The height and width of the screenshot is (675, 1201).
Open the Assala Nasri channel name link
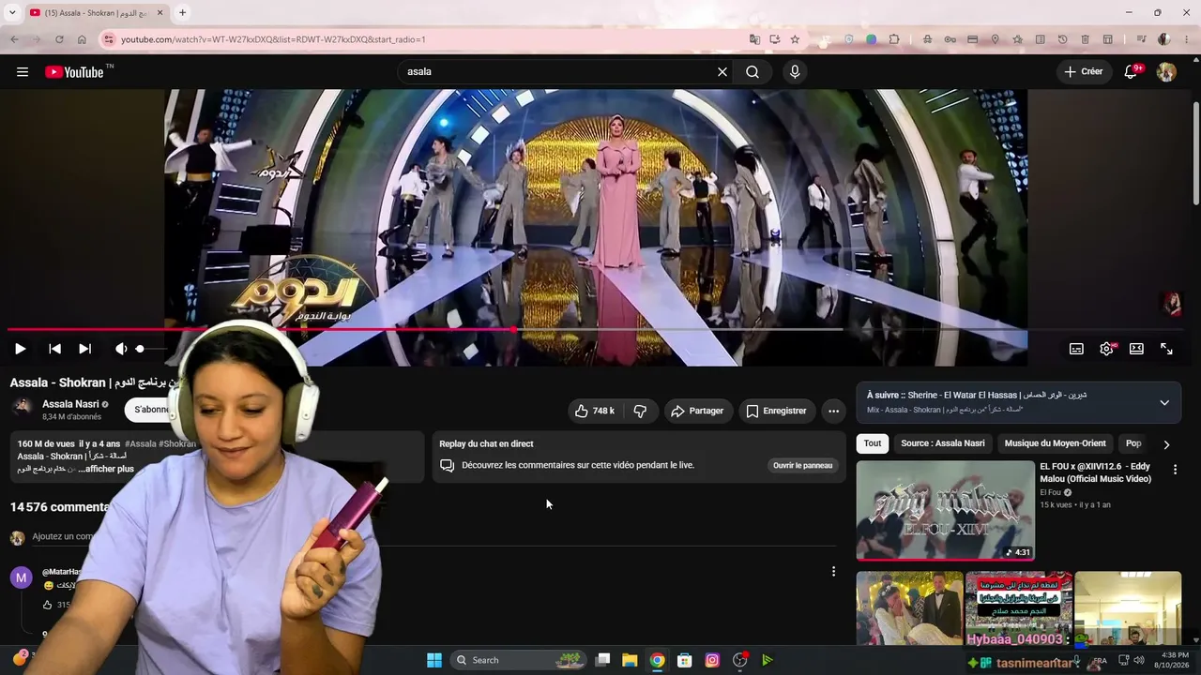pos(70,404)
